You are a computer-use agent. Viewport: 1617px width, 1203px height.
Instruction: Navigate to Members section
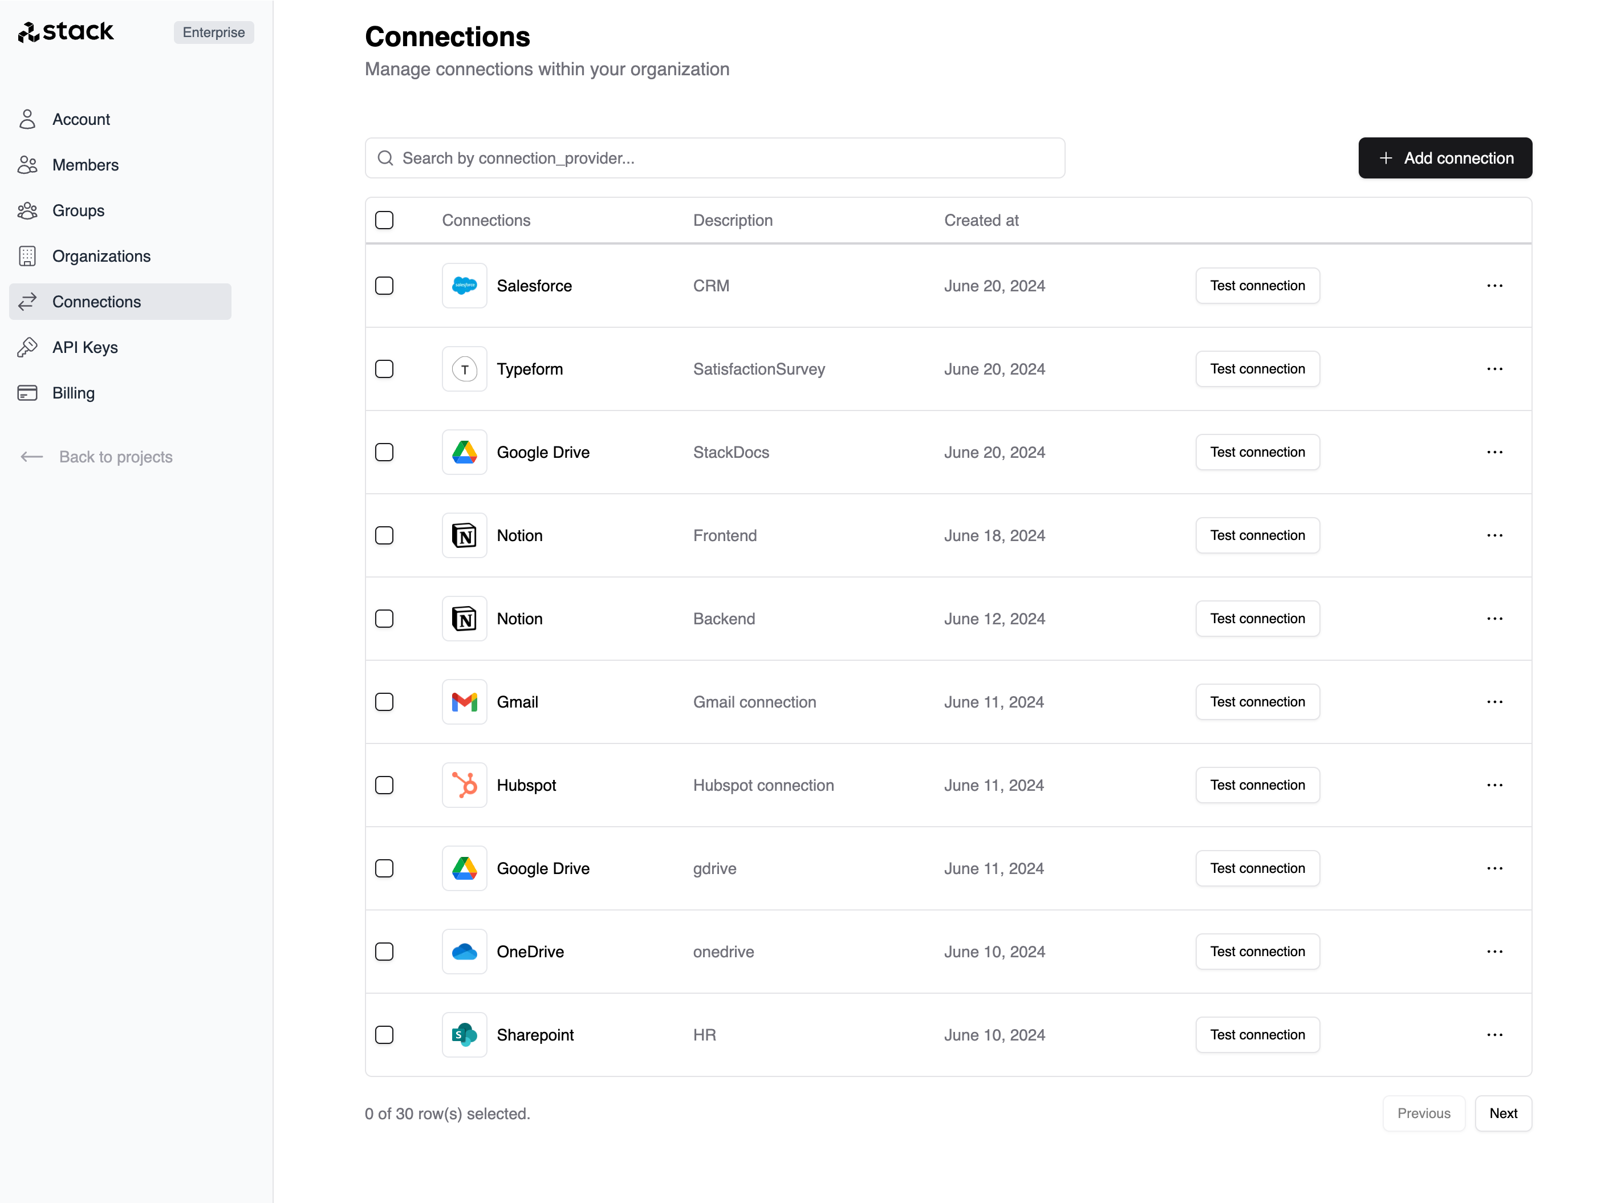[84, 164]
